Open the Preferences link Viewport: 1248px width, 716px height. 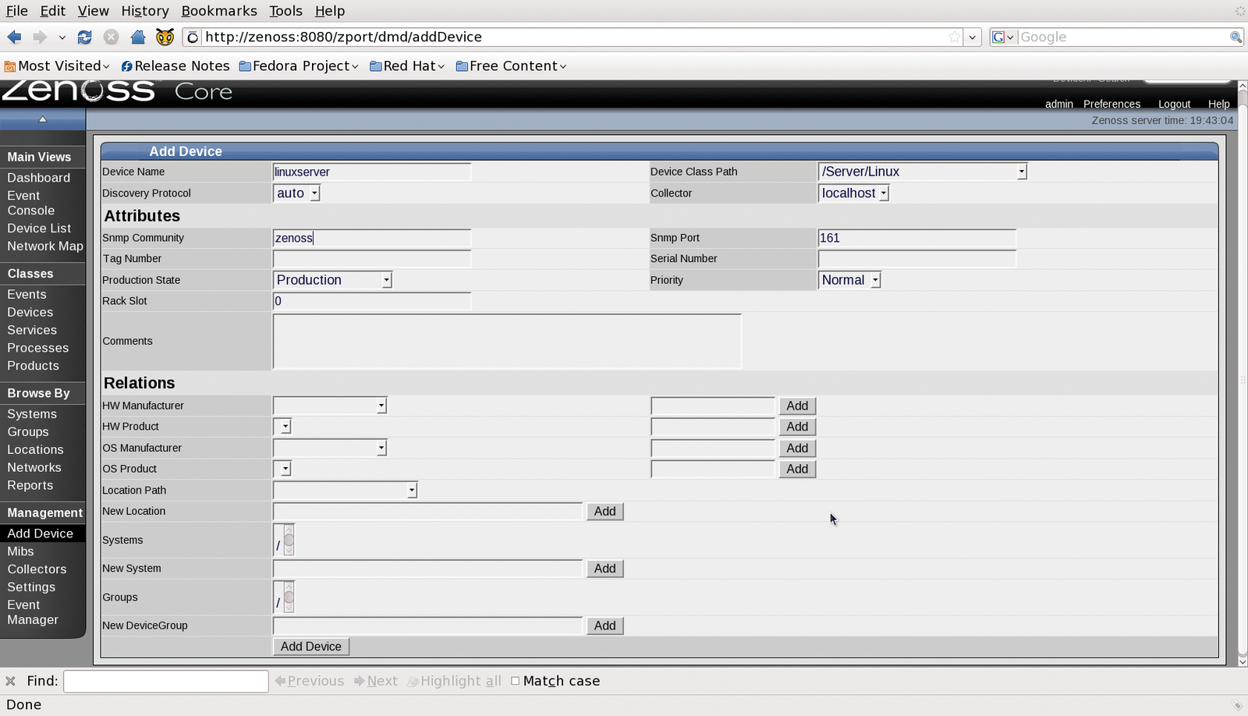[1111, 104]
